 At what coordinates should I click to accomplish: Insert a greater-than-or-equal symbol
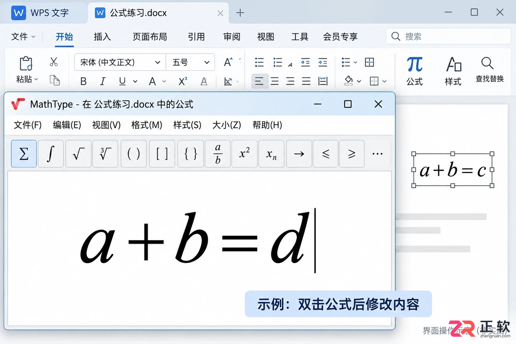click(352, 154)
